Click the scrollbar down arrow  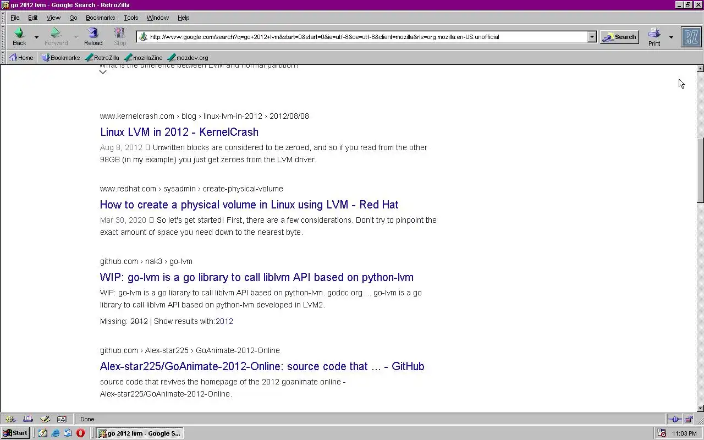pos(700,408)
